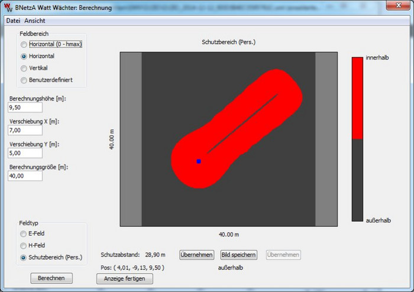Select E-Feld field type
Screen dimensions: 414x292
point(24,233)
